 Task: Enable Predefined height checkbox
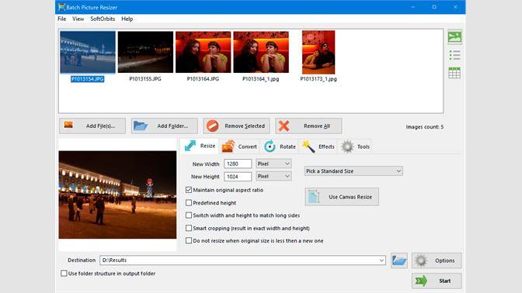pos(189,202)
